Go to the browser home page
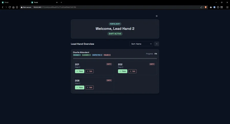 [x=13, y=7]
